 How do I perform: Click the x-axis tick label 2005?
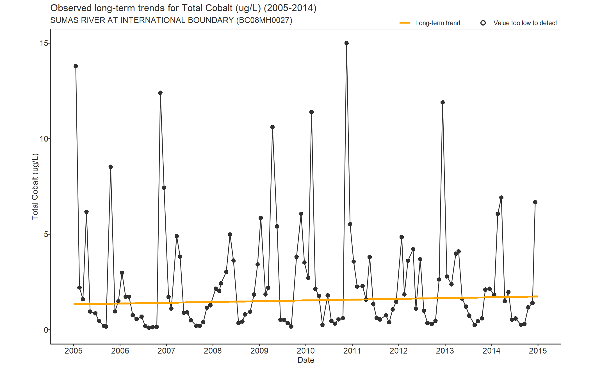[x=74, y=351]
